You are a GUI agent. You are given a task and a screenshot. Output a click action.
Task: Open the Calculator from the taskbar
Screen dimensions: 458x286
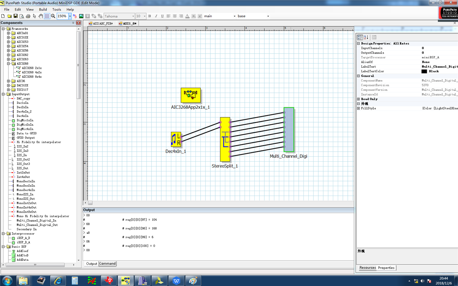coord(75,280)
